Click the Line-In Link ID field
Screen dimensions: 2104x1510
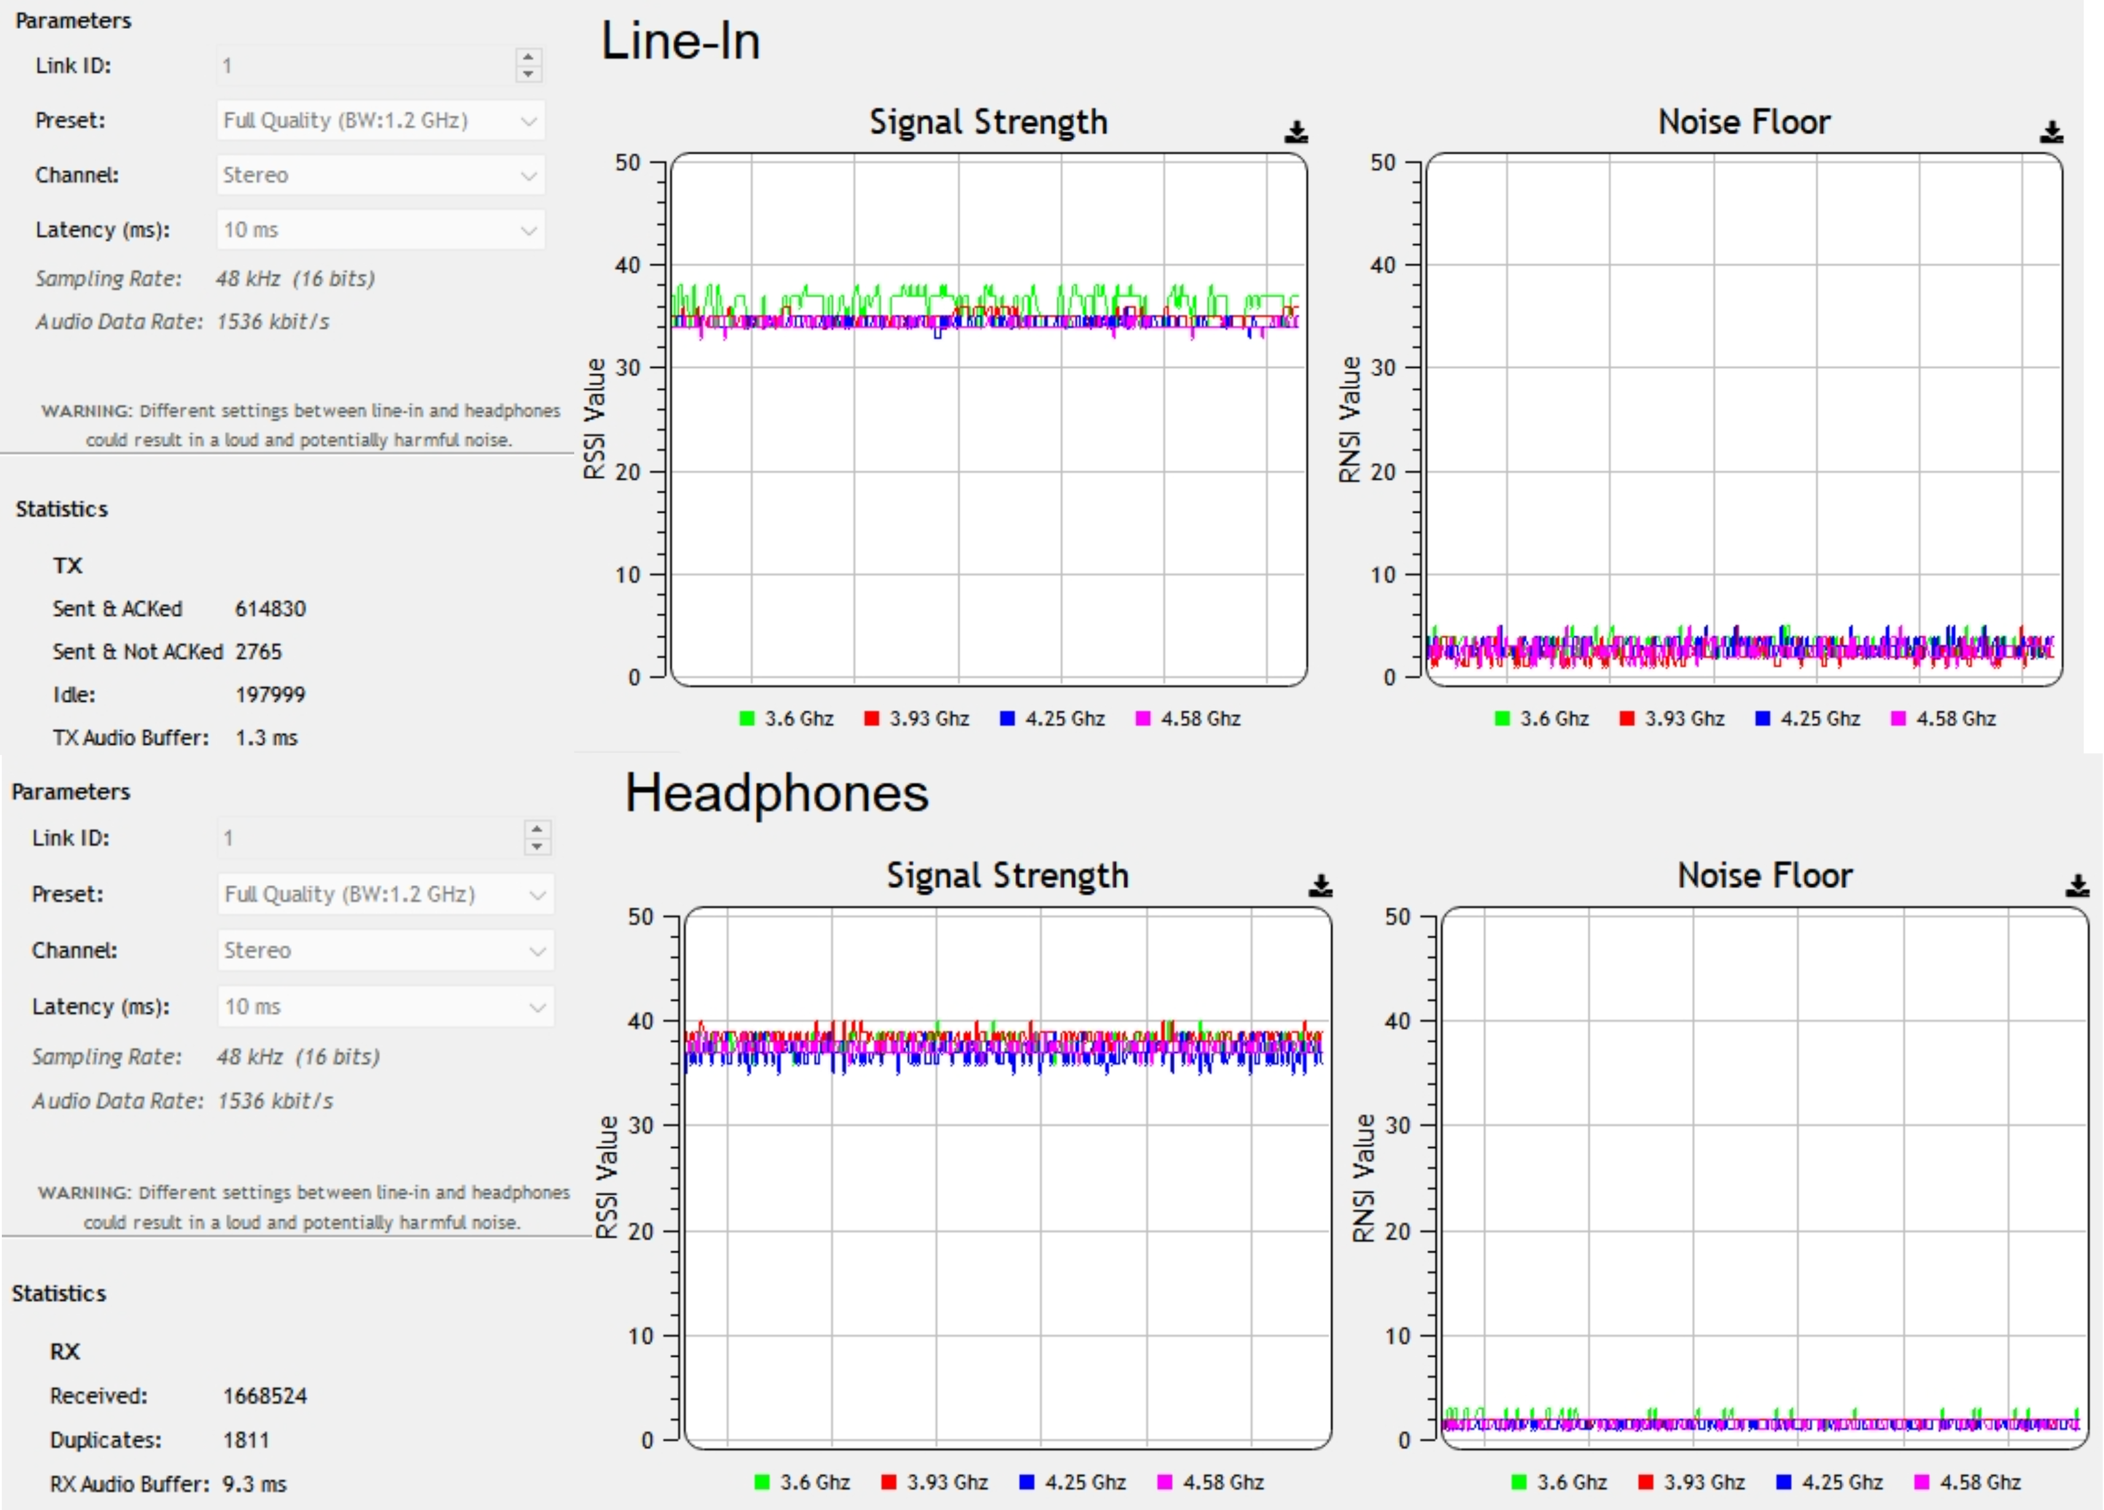click(362, 66)
